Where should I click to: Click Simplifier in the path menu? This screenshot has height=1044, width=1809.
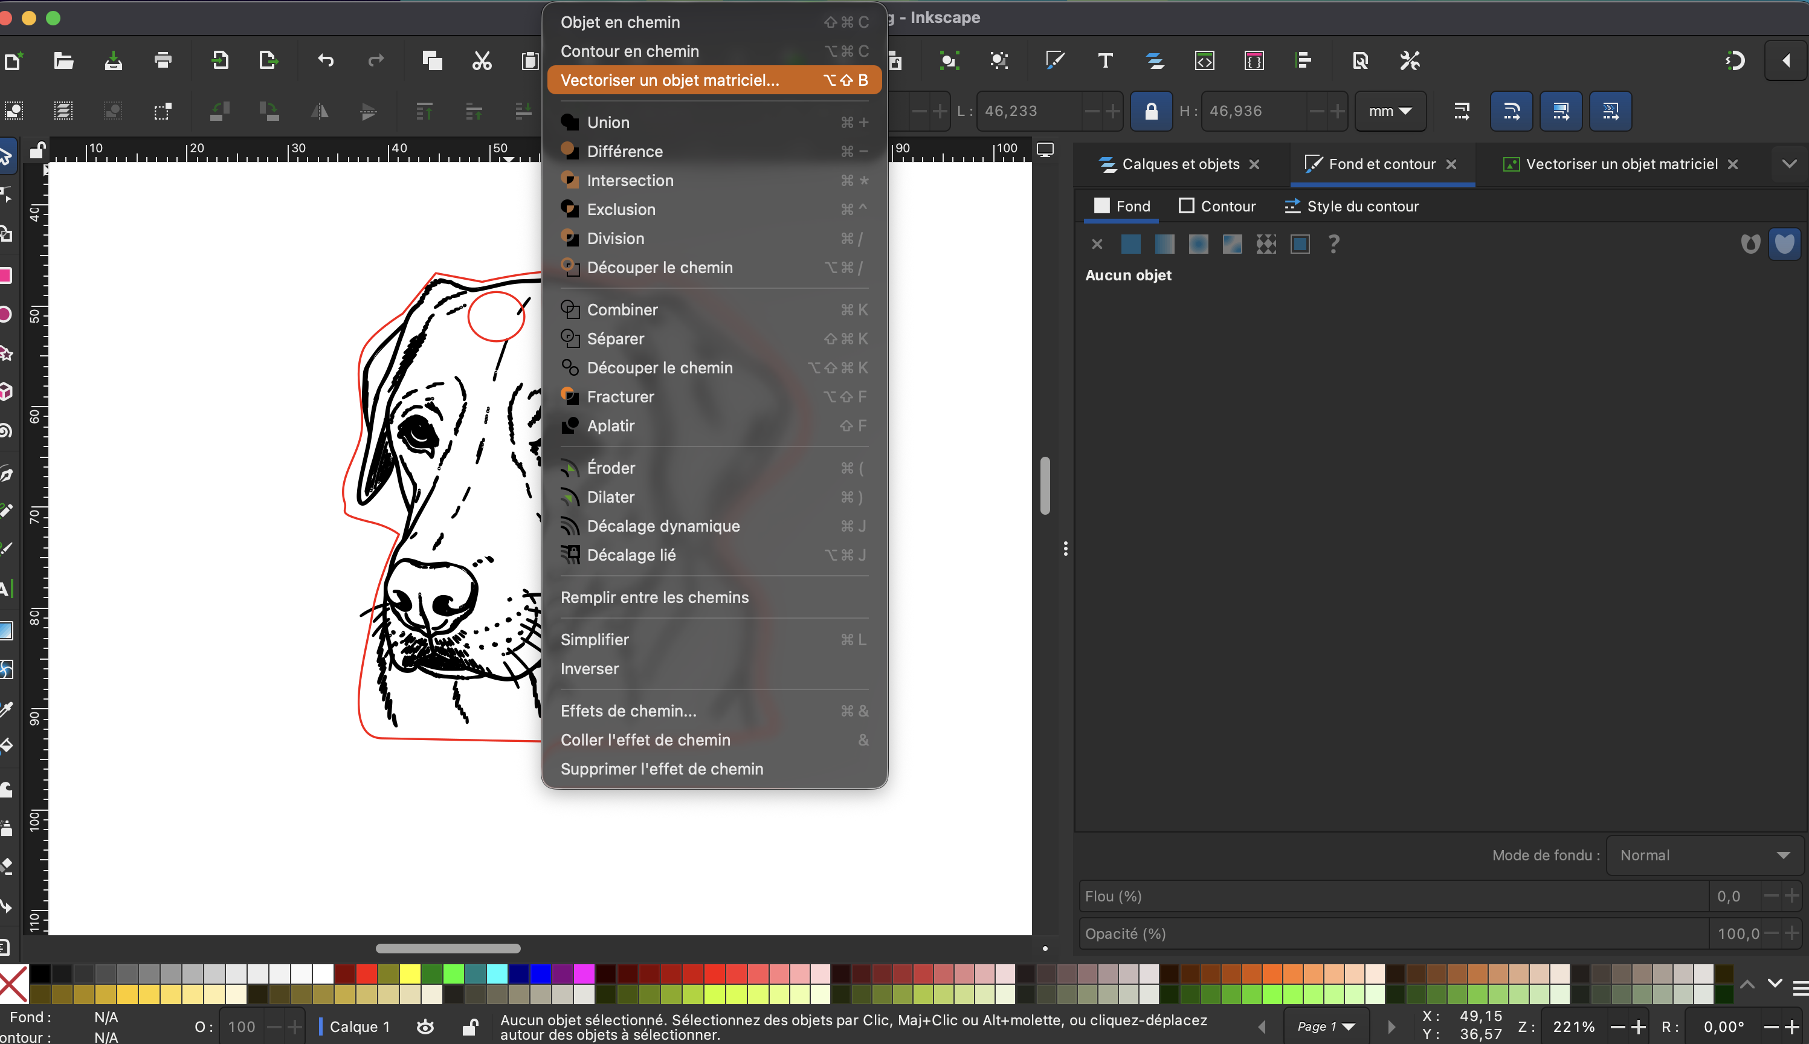coord(595,640)
